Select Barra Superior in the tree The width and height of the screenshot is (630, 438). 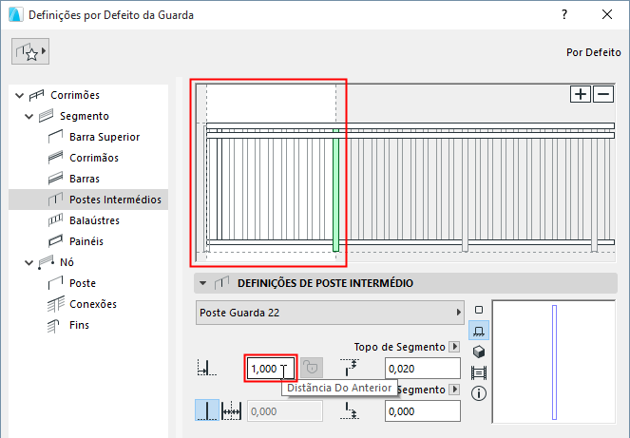pyautogui.click(x=105, y=137)
